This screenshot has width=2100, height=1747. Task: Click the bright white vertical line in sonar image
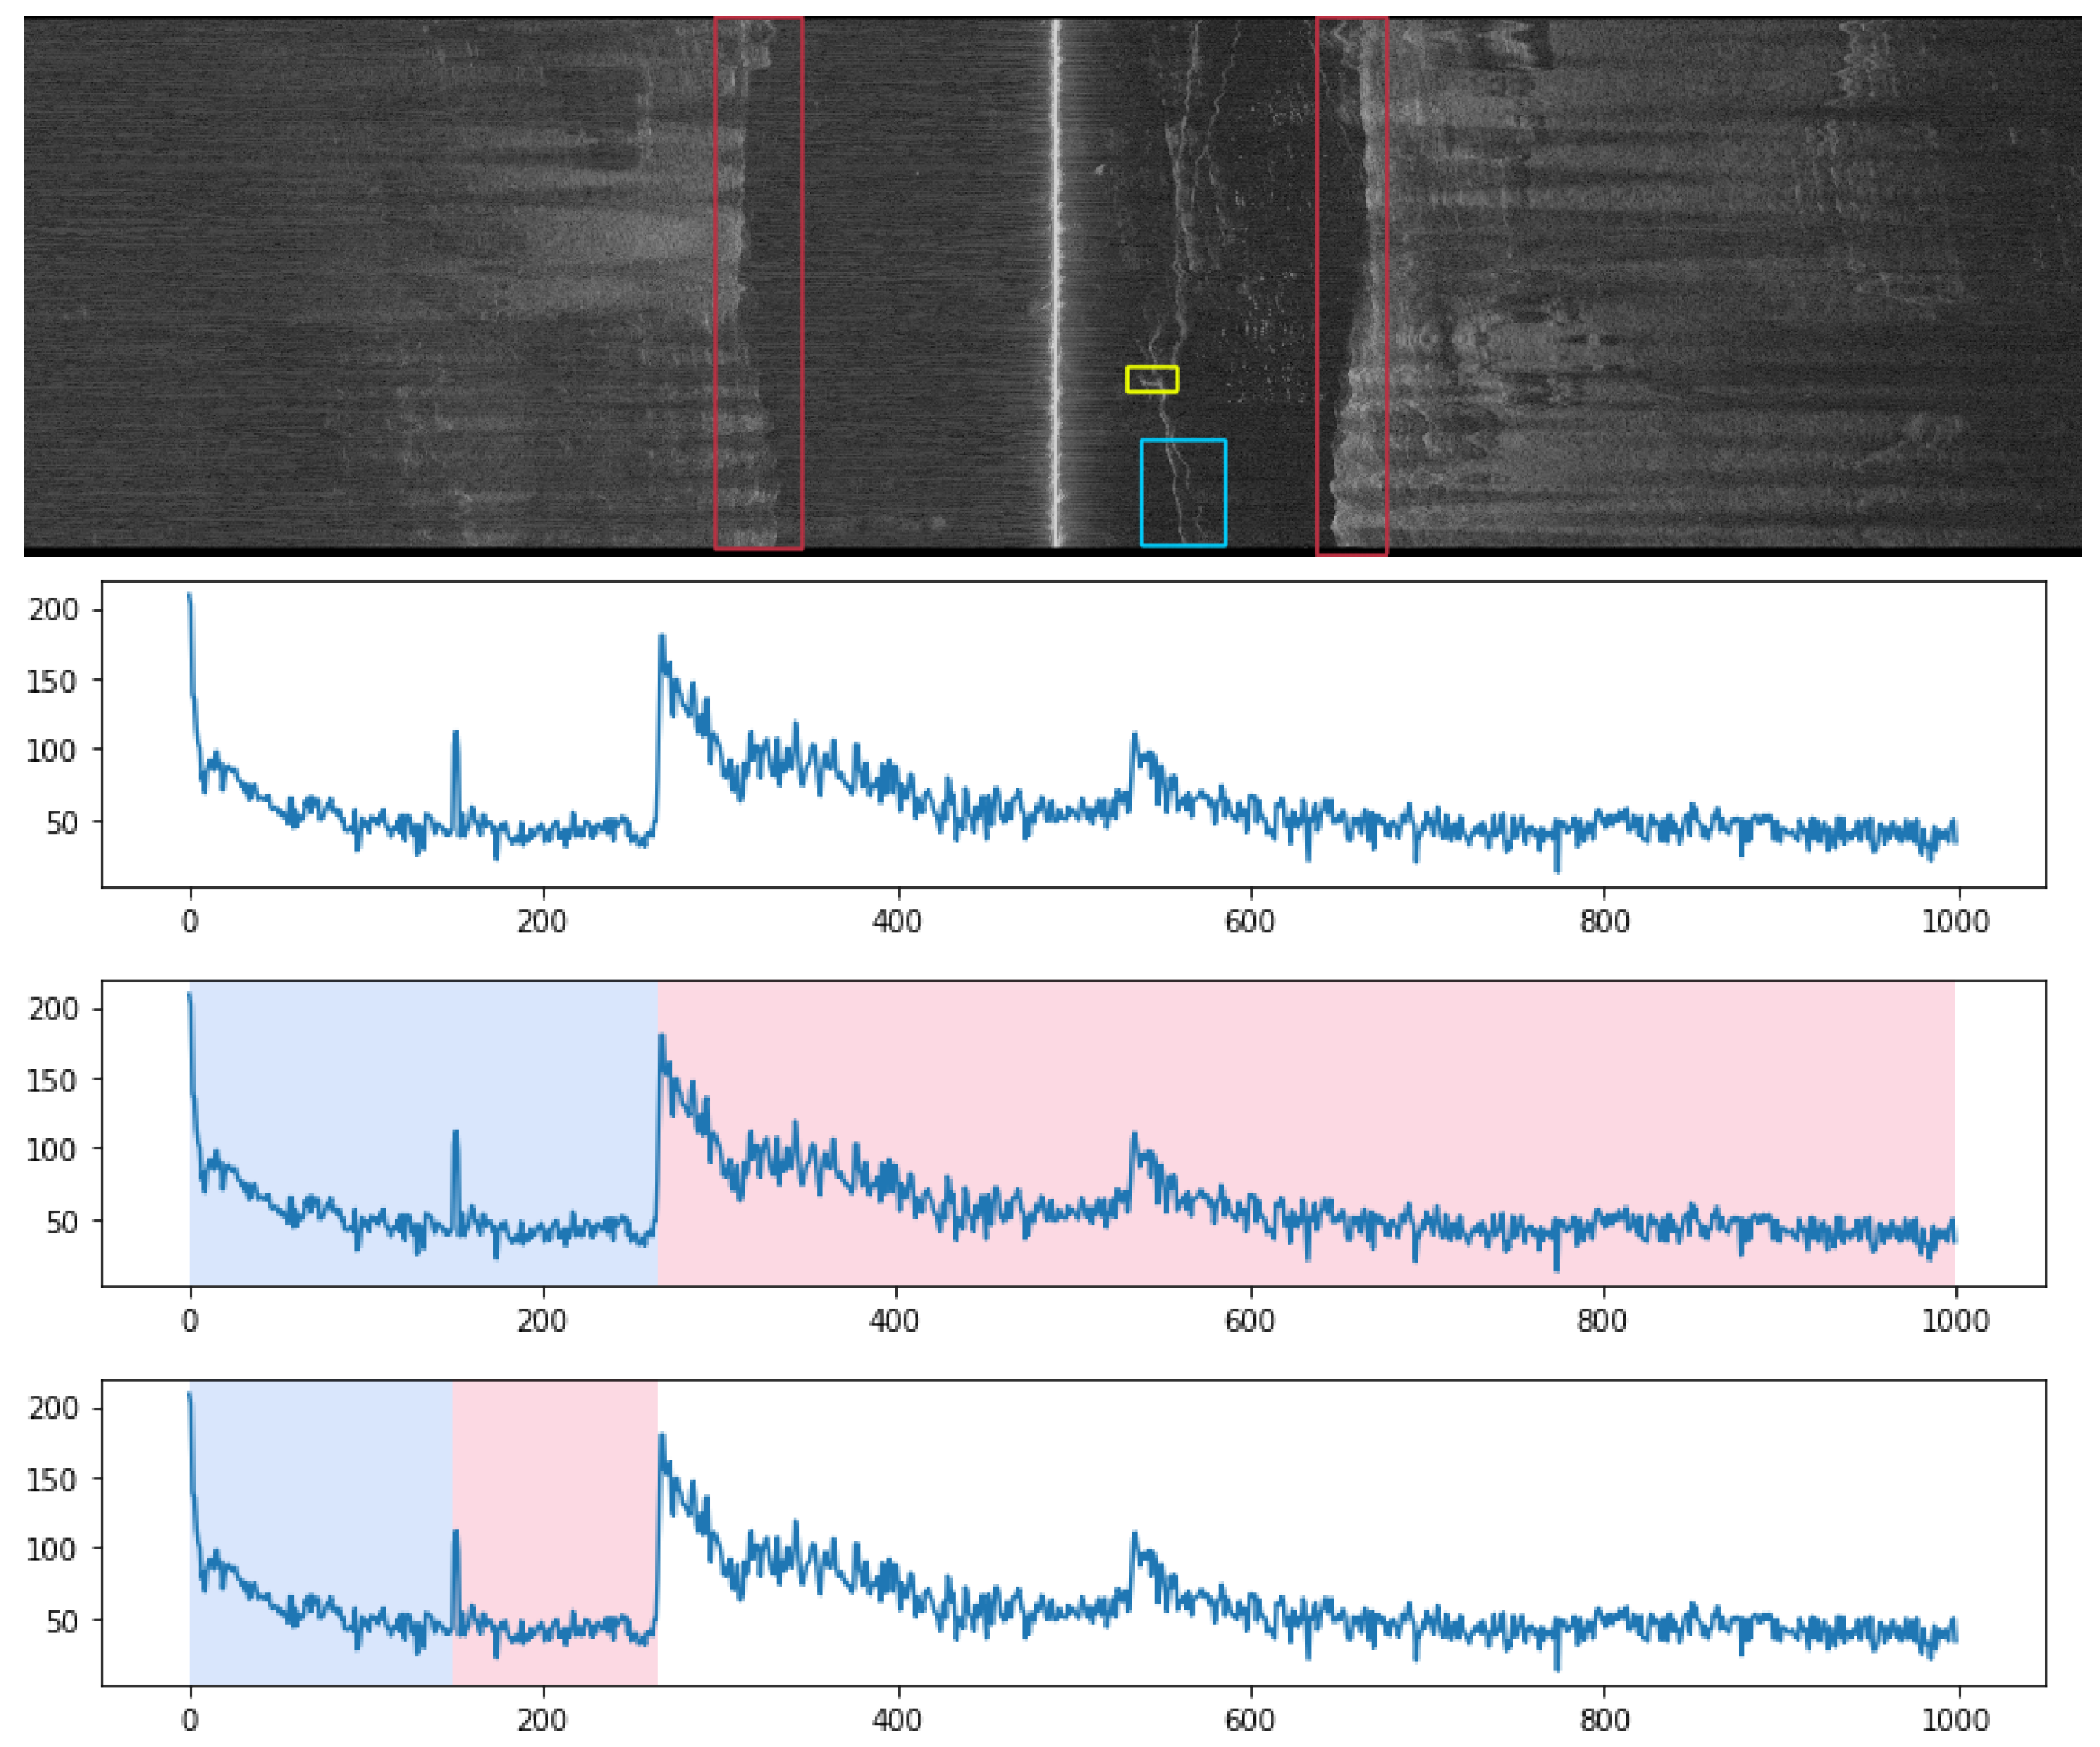(x=1055, y=280)
